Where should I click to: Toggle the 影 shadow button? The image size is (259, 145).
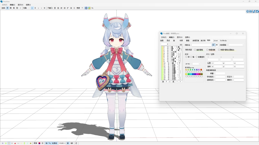(x=68, y=143)
